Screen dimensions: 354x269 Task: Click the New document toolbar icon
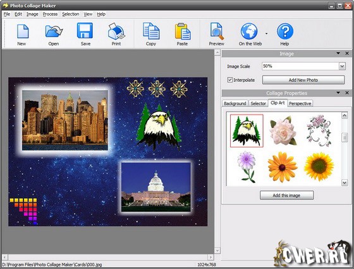click(23, 31)
